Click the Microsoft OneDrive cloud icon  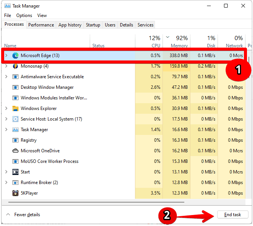pos(15,151)
